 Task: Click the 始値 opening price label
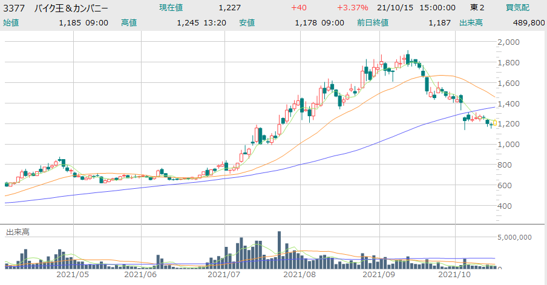coord(11,22)
